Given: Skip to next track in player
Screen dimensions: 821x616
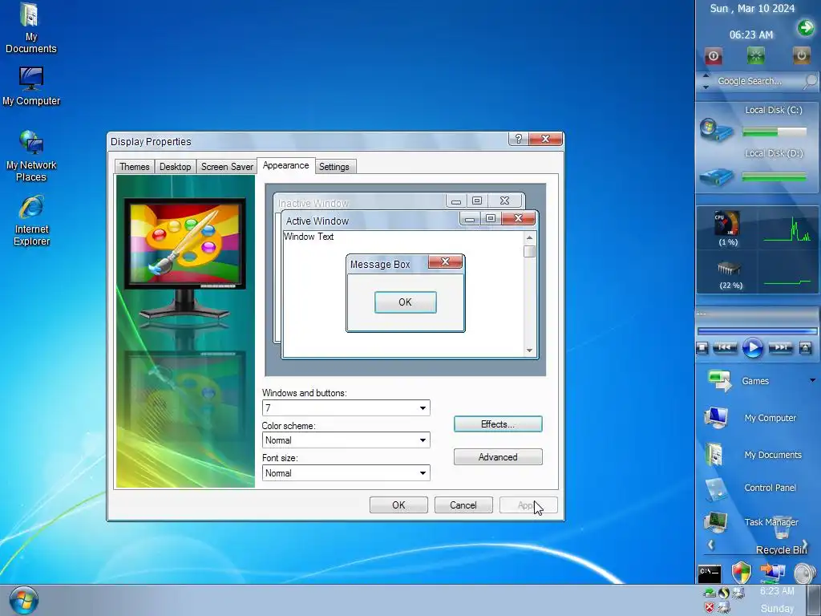Looking at the screenshot, I should pos(781,347).
